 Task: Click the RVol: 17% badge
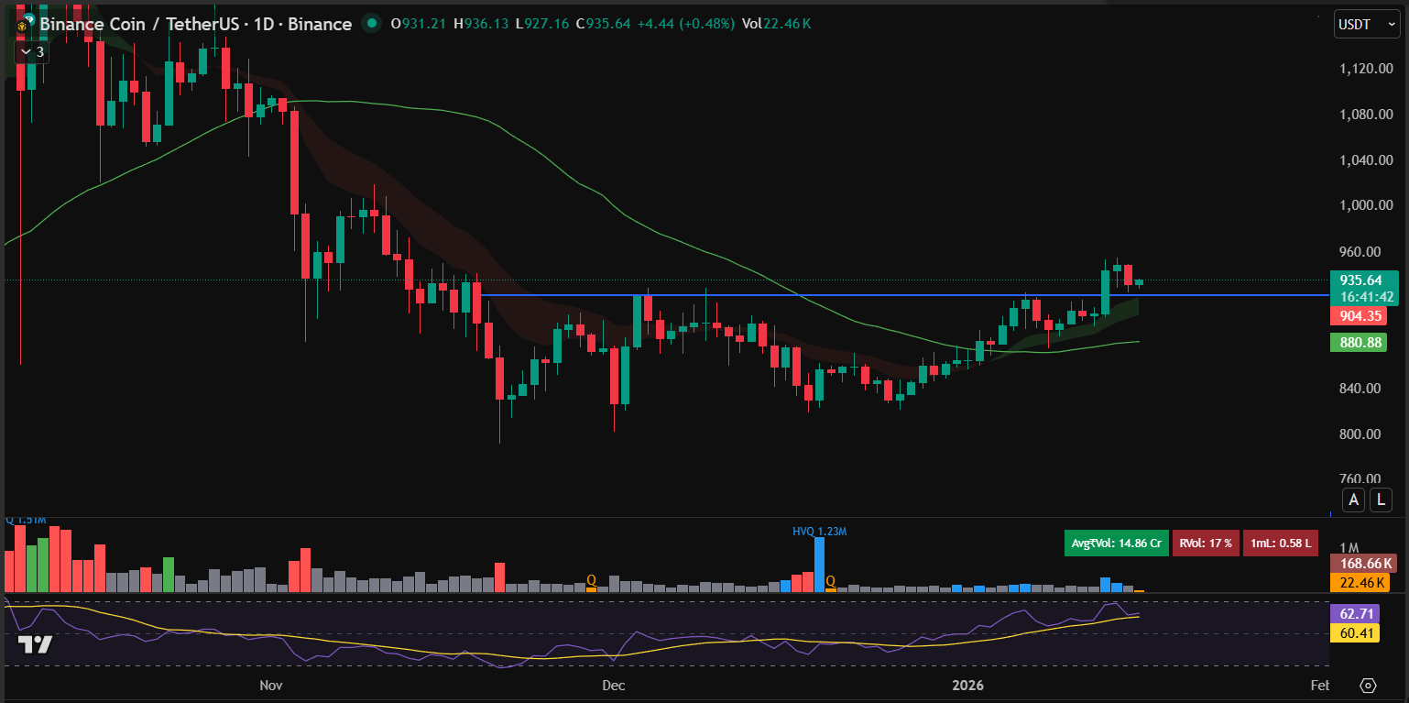(x=1207, y=543)
